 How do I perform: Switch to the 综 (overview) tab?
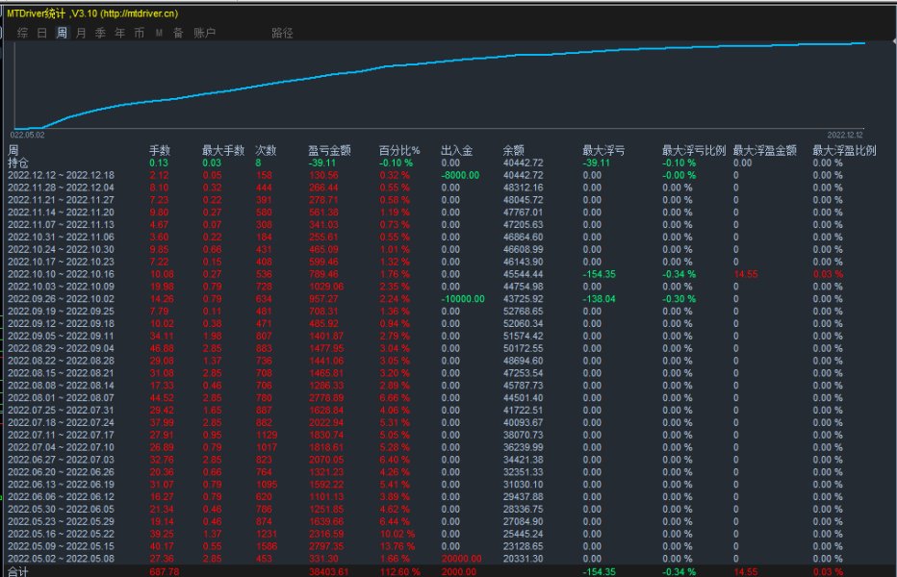tap(22, 33)
